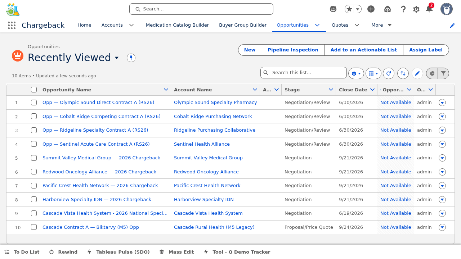Go to the Home tab

coord(84,25)
